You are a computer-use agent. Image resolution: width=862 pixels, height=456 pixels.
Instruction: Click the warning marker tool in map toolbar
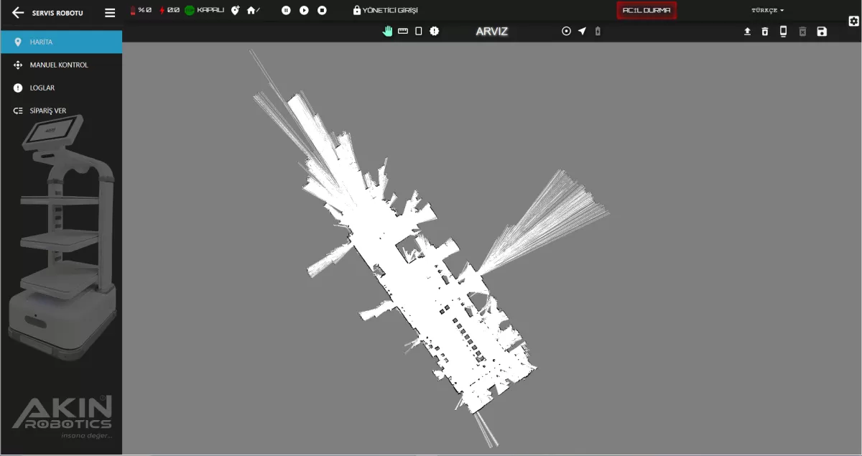tap(434, 31)
